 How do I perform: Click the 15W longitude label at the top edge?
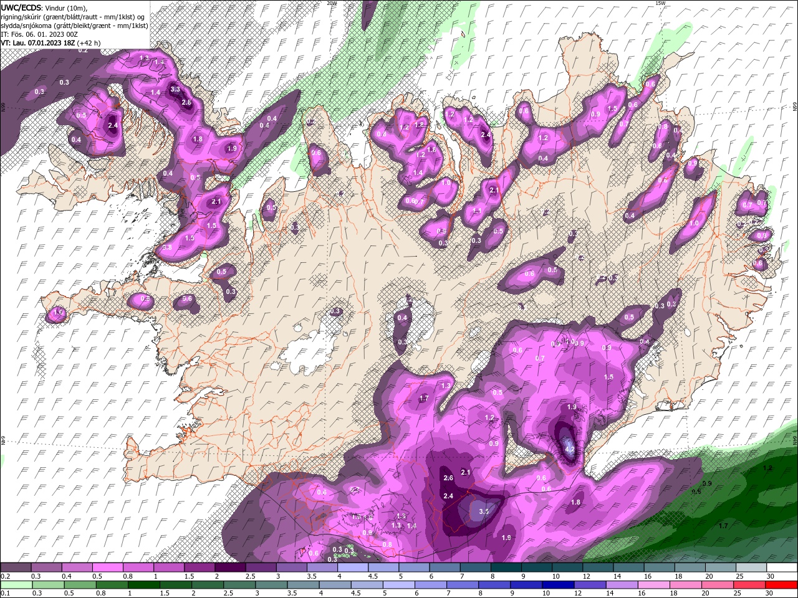click(660, 3)
